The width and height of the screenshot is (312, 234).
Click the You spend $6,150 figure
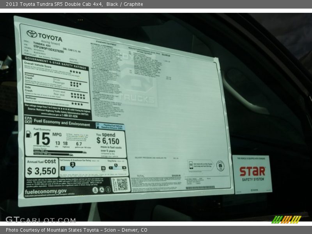[x=108, y=140]
